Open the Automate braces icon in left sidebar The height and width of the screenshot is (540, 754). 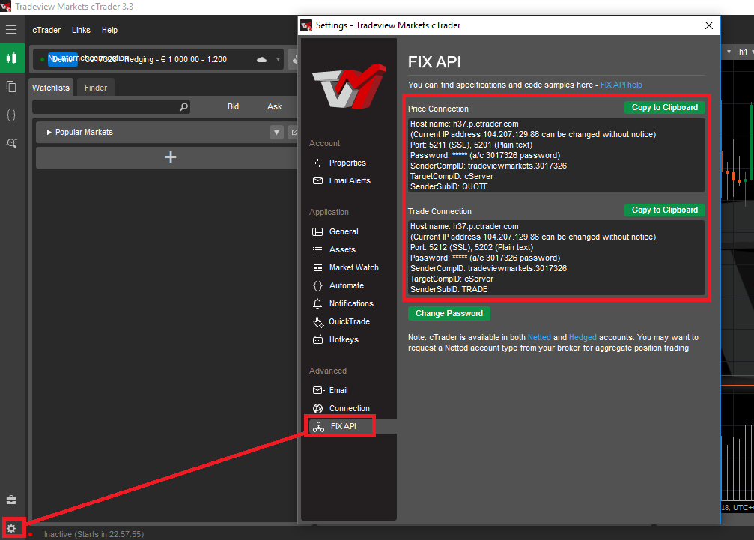[11, 115]
